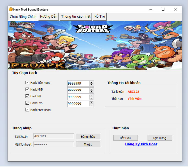This screenshot has height=167, width=188.
Task: Switch to Chức Năng Chính tab
Action: click(x=23, y=17)
